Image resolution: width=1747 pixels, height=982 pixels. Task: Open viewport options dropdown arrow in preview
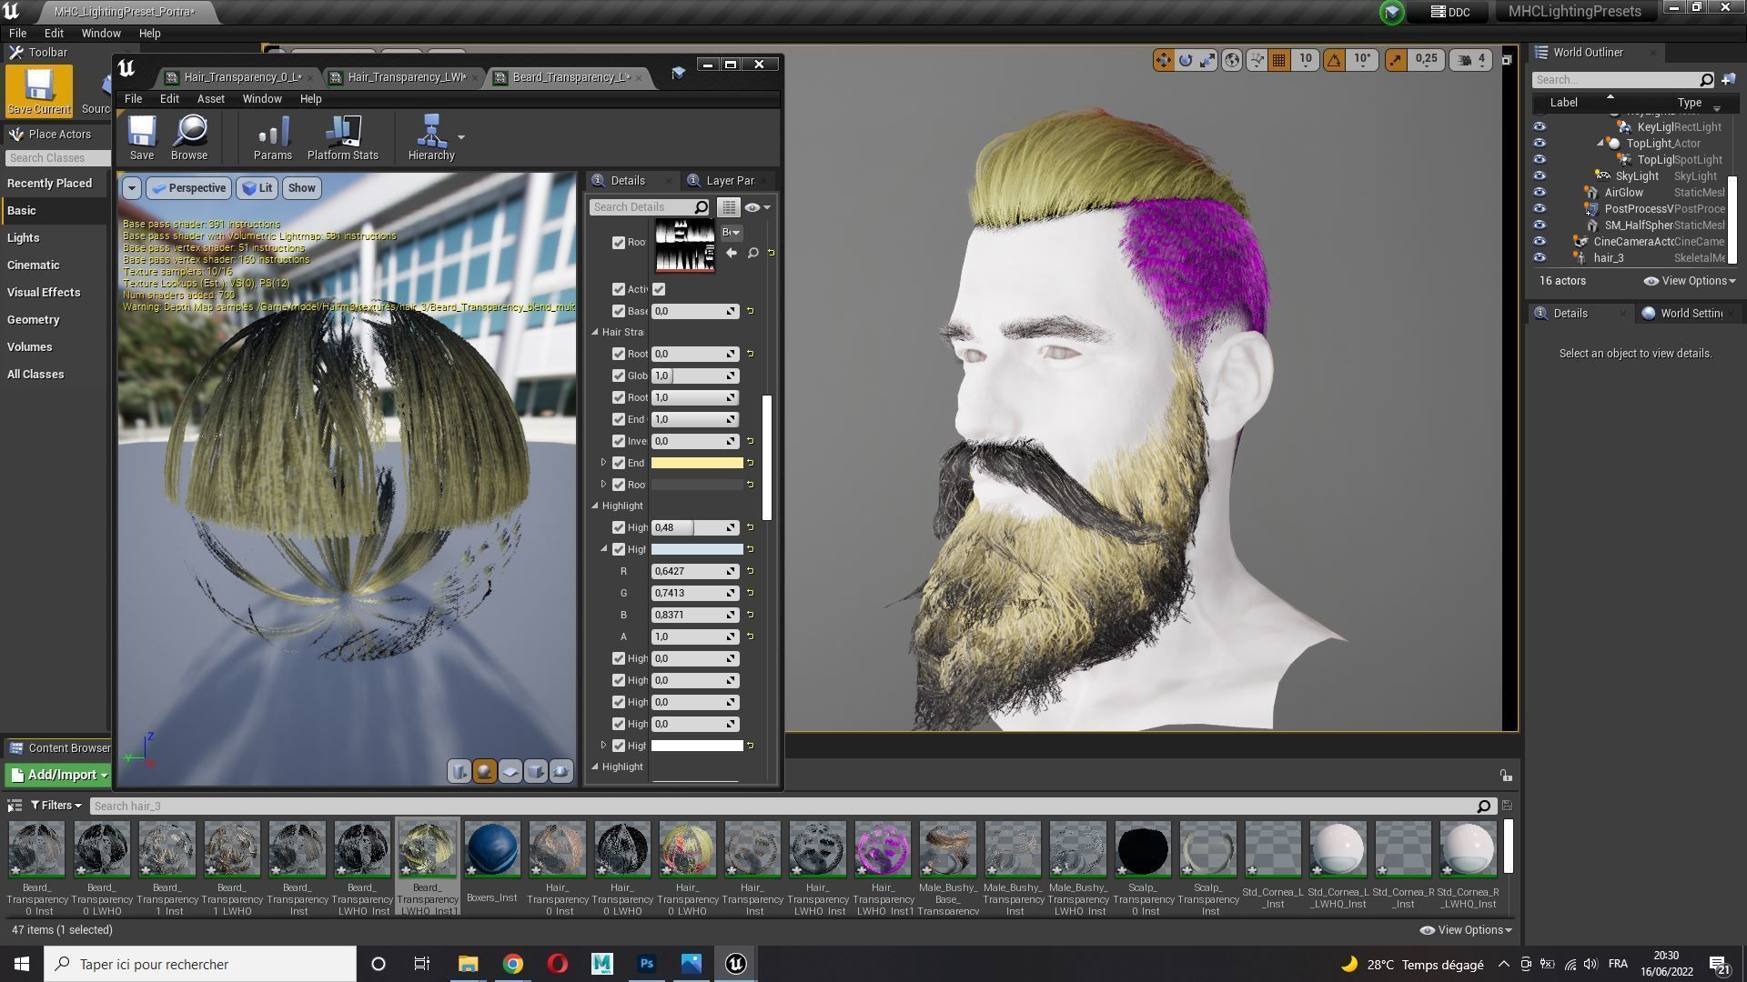click(132, 188)
